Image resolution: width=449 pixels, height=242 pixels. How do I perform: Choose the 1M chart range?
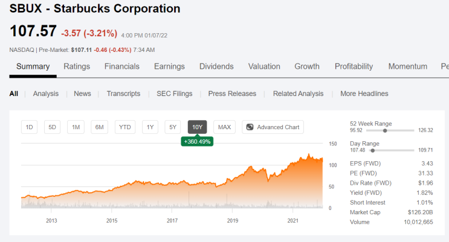click(76, 127)
